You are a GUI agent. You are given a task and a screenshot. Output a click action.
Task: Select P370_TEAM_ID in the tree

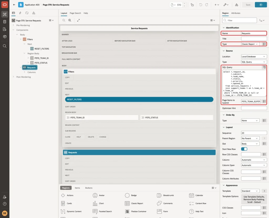[x=42, y=58]
